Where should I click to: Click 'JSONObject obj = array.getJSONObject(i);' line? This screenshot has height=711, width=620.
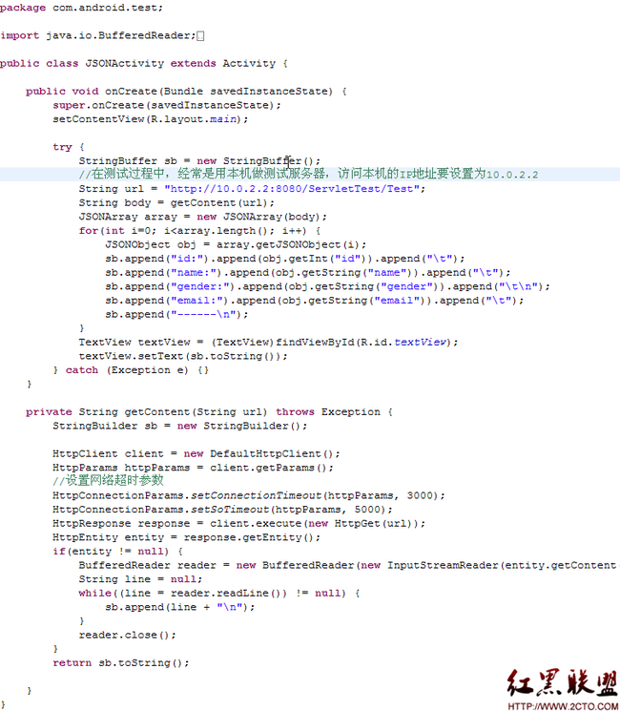coord(236,245)
